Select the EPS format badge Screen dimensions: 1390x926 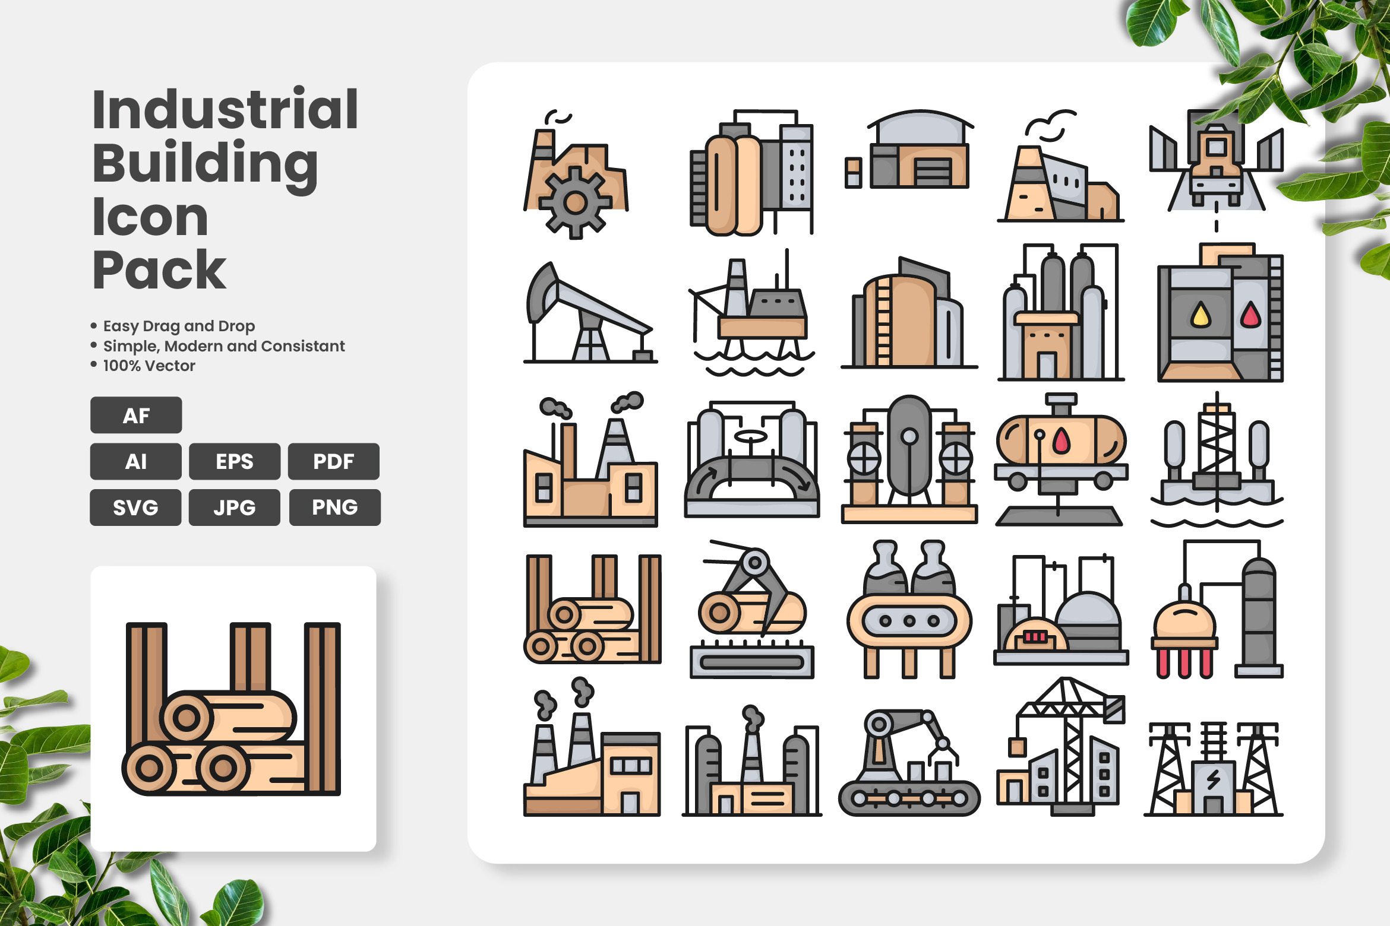point(235,461)
